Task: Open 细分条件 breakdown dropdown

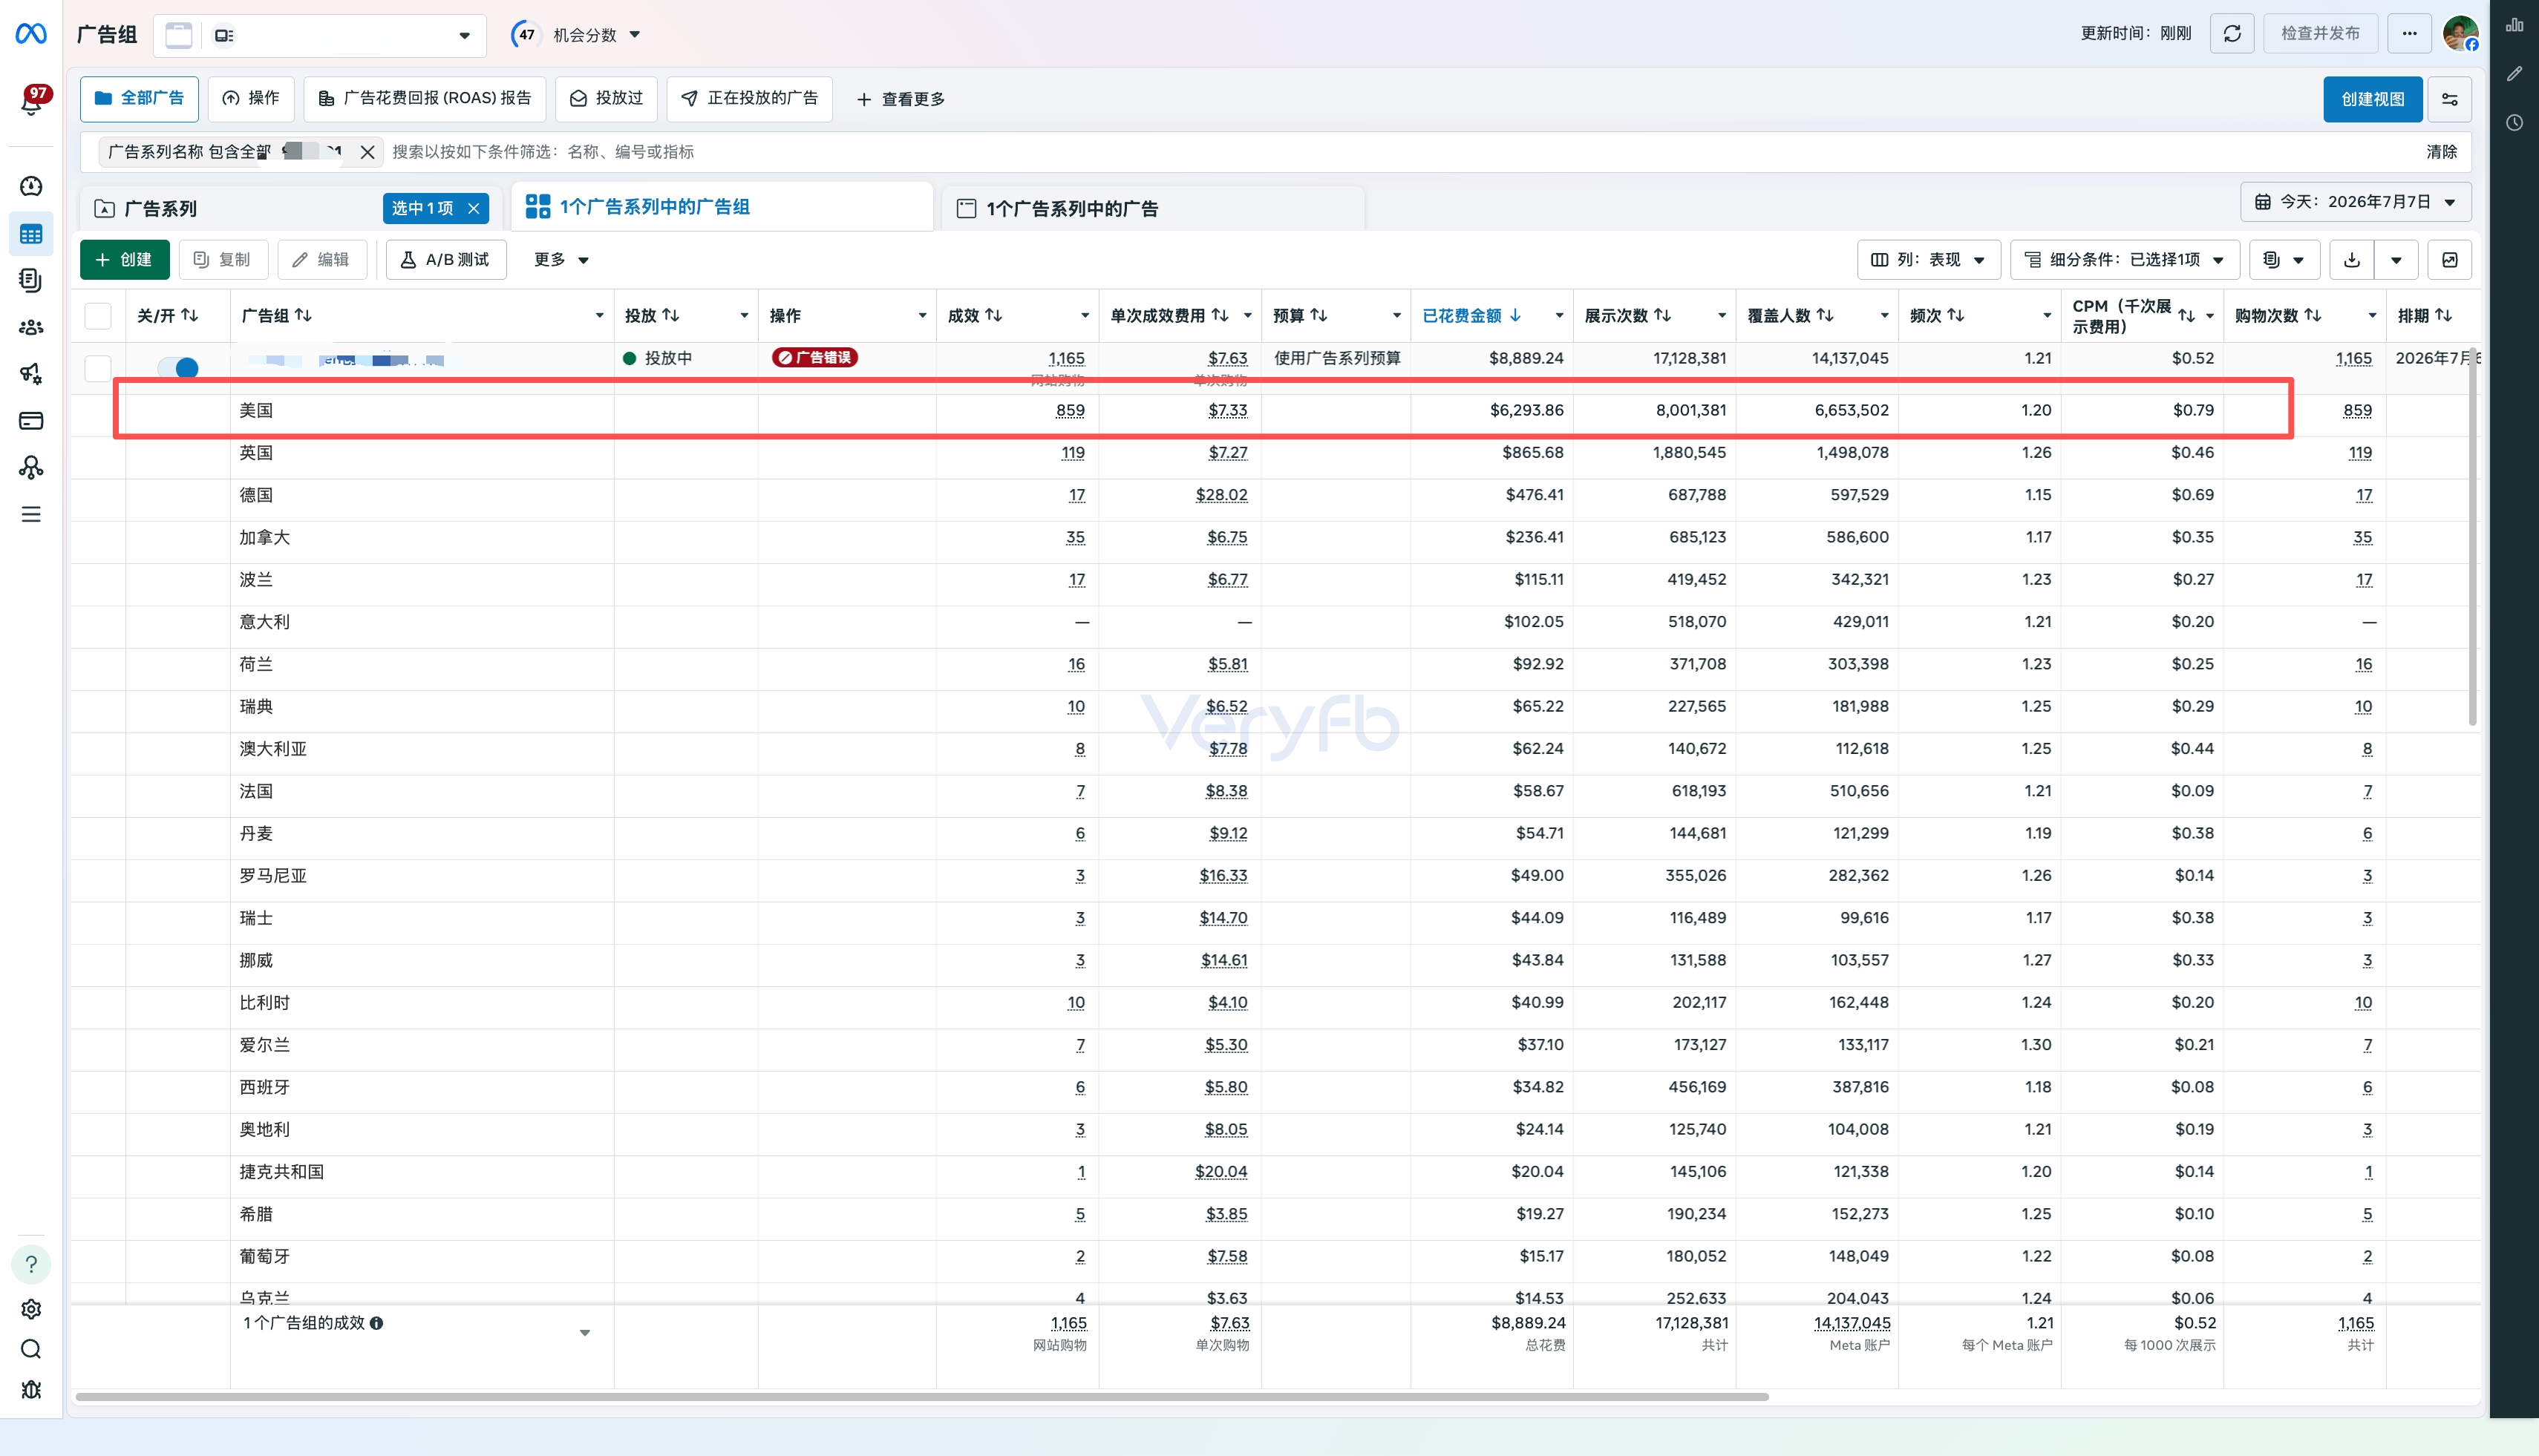Action: point(2124,260)
